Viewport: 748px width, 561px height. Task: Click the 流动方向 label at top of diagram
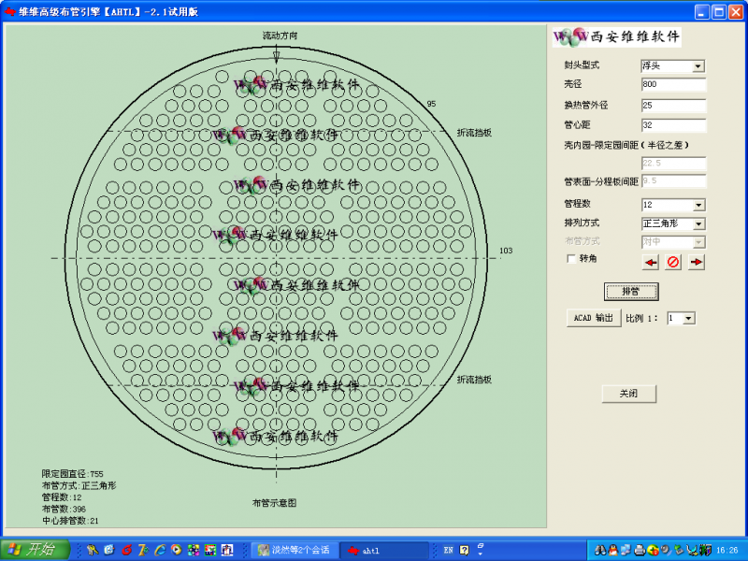click(x=280, y=36)
